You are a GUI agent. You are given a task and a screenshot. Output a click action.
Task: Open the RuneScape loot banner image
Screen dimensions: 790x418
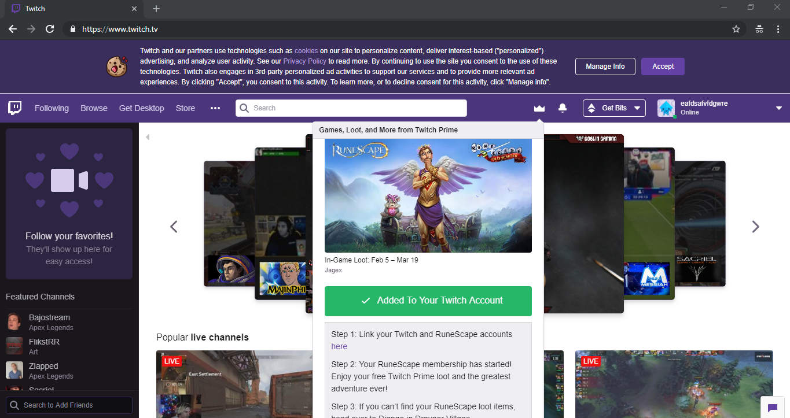[x=428, y=195]
